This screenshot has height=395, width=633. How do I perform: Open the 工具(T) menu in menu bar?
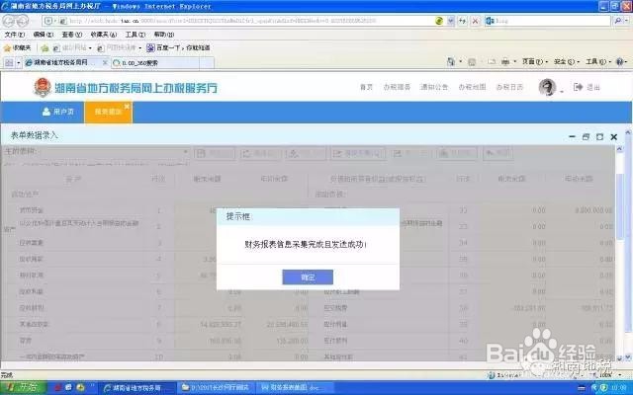[x=135, y=35]
